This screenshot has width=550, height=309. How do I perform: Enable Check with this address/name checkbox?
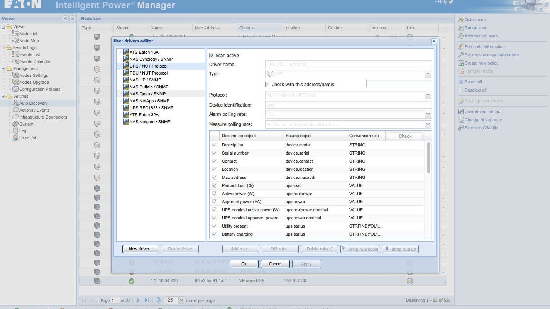coord(268,84)
